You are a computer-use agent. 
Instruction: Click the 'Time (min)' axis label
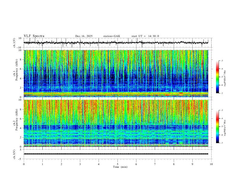click(x=120, y=167)
